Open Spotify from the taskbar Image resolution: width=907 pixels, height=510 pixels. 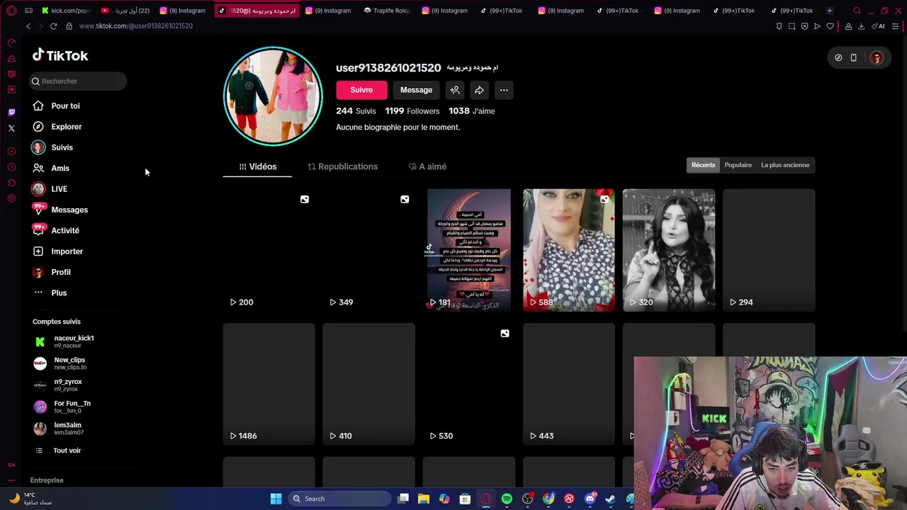[x=507, y=499]
